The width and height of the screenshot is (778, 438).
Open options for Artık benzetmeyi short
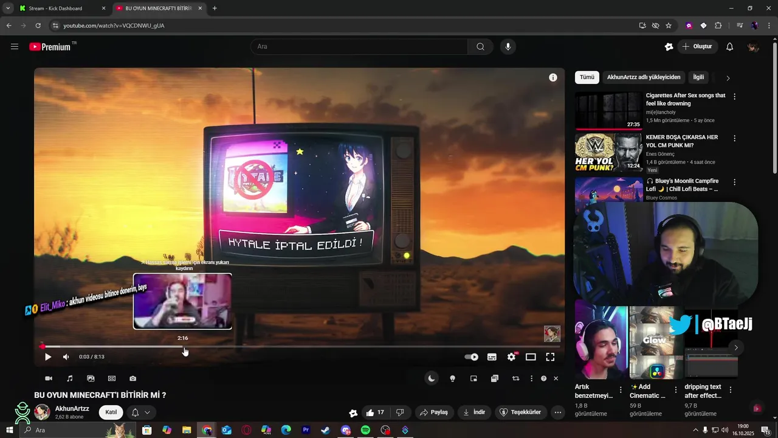click(x=621, y=390)
